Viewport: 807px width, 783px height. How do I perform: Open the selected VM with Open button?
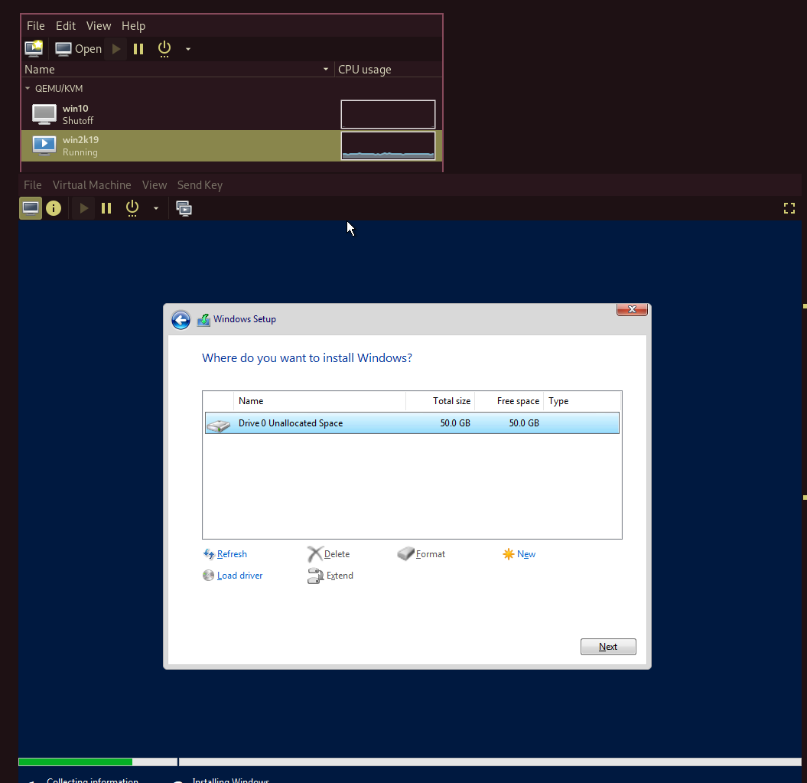[x=78, y=49]
